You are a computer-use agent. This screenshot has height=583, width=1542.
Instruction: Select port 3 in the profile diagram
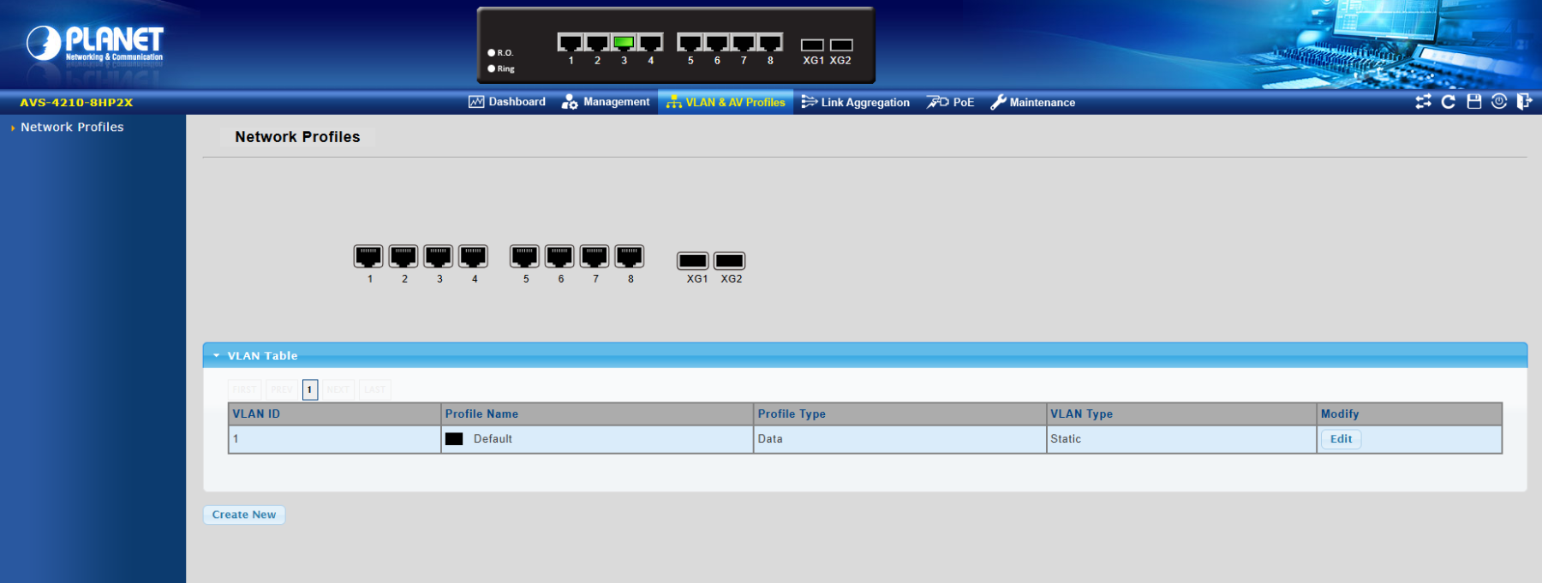click(x=439, y=257)
